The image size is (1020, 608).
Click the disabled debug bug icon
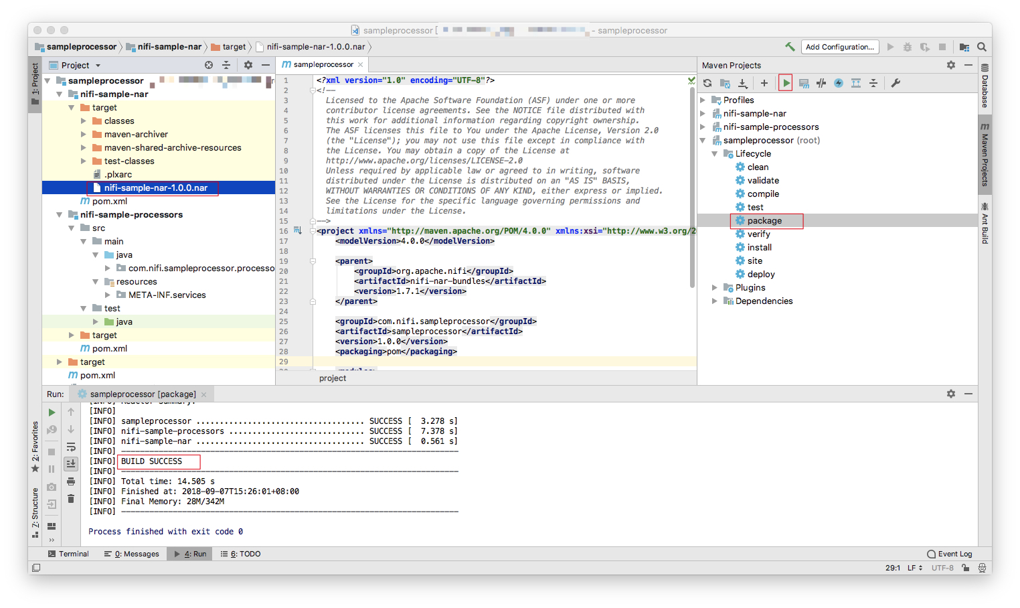pyautogui.click(x=908, y=47)
